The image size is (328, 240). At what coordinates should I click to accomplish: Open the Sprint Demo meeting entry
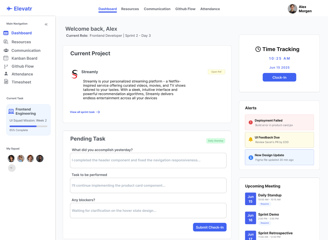click(268, 215)
